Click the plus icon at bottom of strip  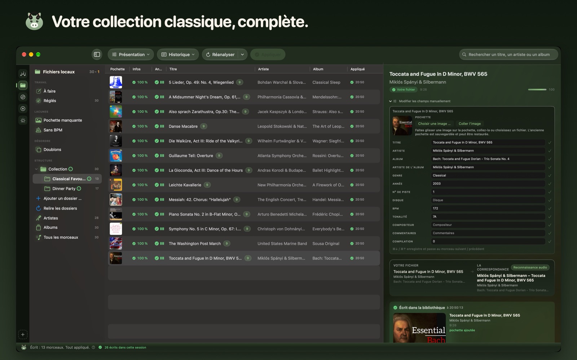point(23,334)
